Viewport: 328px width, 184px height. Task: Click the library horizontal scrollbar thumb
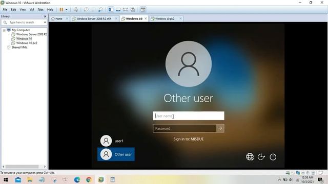[22, 167]
